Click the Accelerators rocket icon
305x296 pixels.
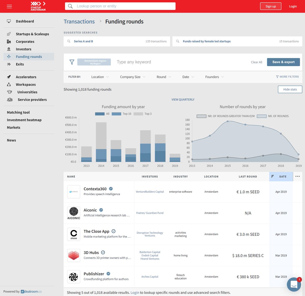tap(9, 77)
